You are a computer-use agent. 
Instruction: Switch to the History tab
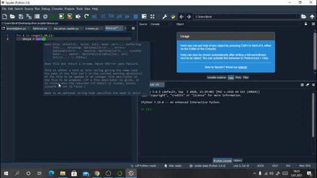pyautogui.click(x=238, y=160)
